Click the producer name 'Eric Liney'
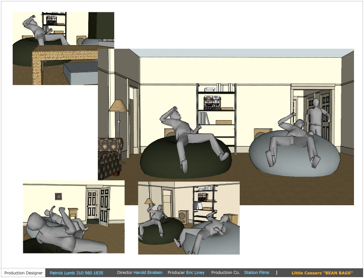Screen dimensions: 364x278 click(195, 273)
